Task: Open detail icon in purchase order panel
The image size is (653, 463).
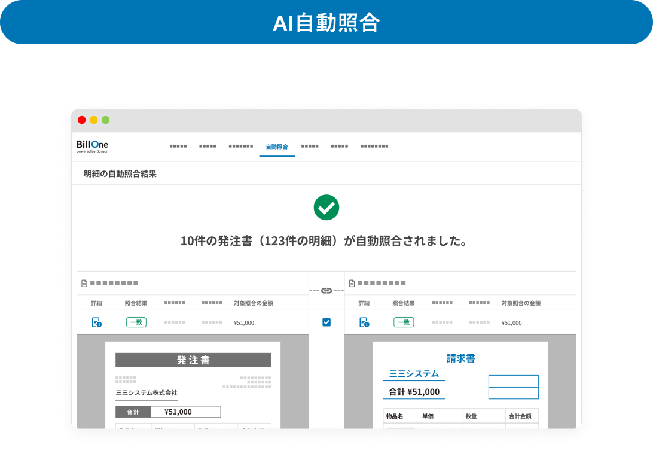Action: click(97, 322)
